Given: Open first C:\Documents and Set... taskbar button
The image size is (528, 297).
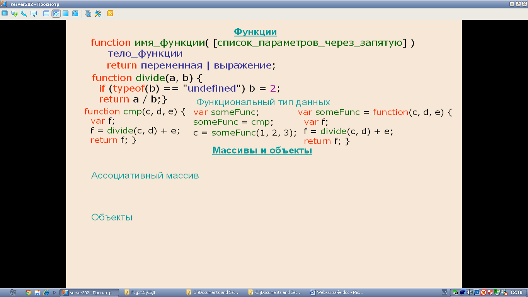Looking at the screenshot, I should pos(214,292).
